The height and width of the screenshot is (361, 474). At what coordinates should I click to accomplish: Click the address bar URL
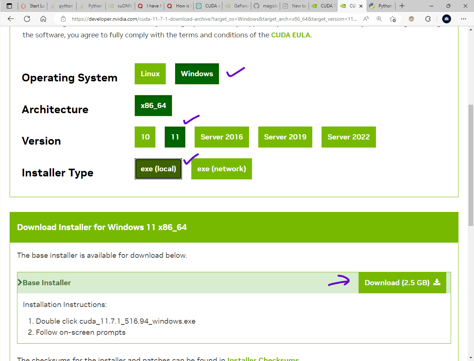tap(214, 19)
